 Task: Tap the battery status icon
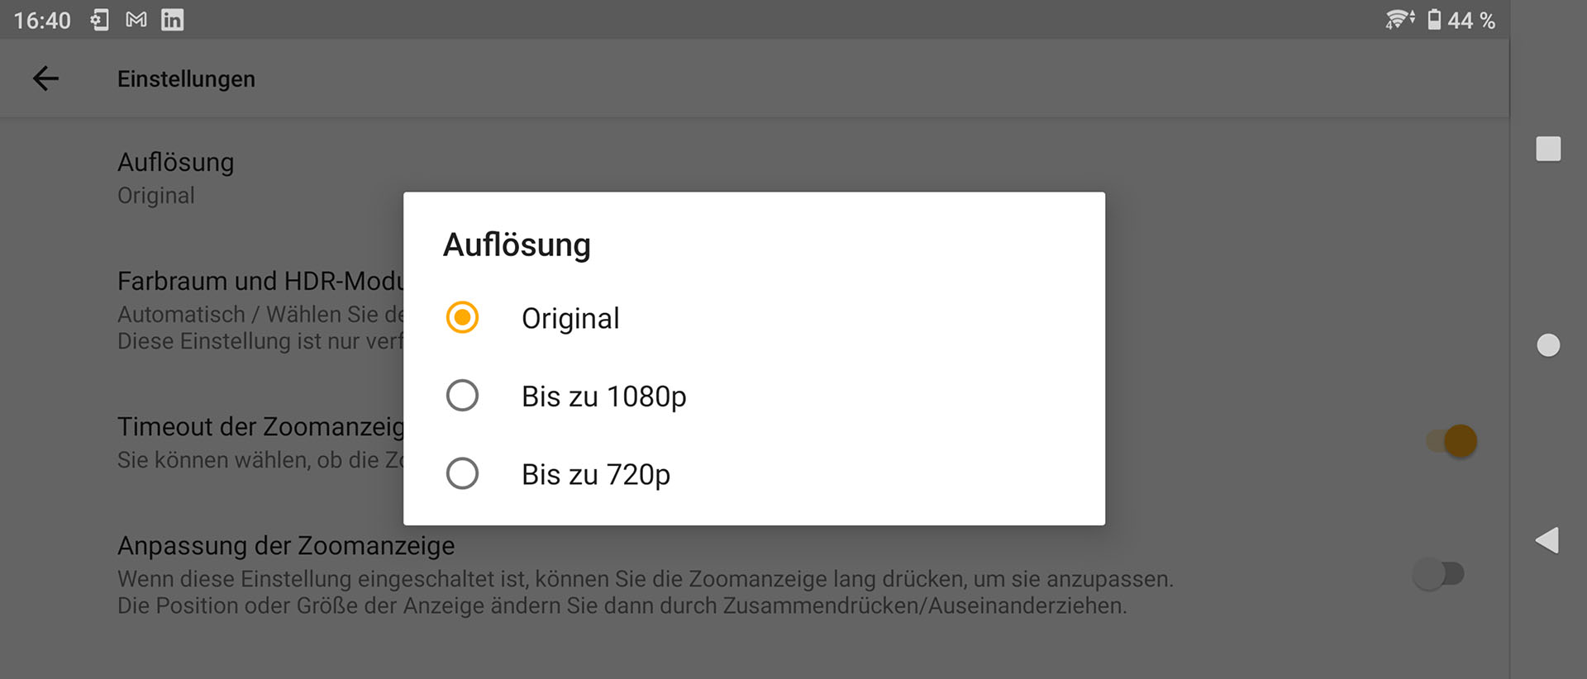(1434, 20)
